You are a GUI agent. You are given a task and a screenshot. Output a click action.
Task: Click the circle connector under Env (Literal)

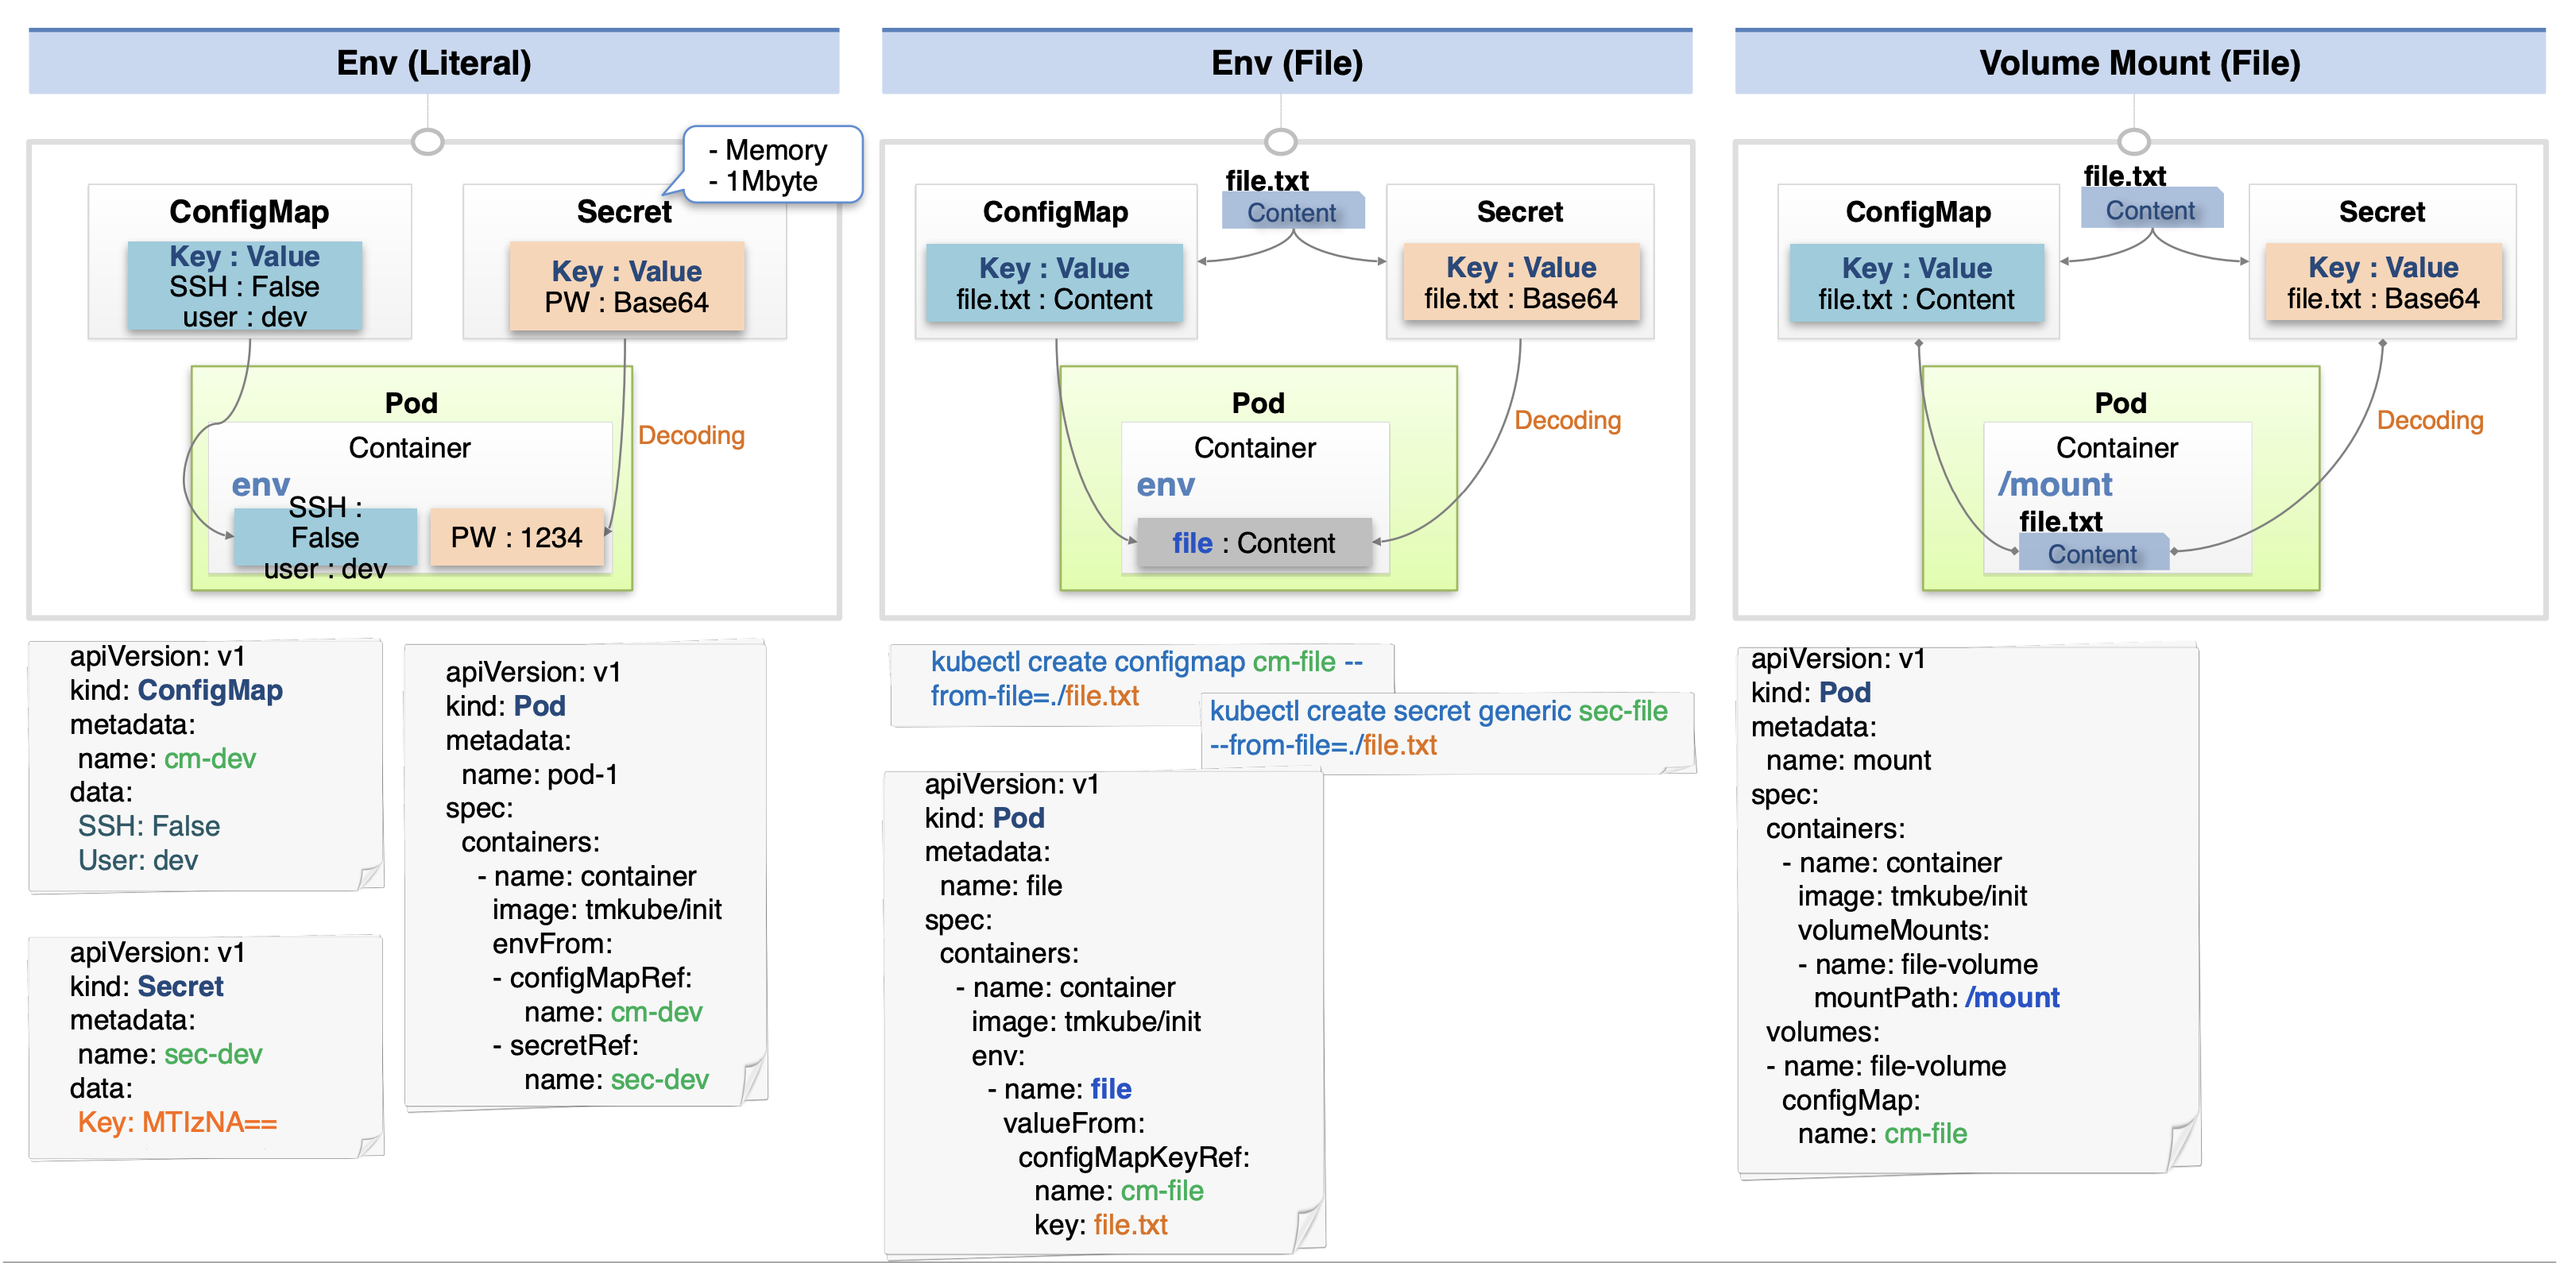tap(428, 142)
